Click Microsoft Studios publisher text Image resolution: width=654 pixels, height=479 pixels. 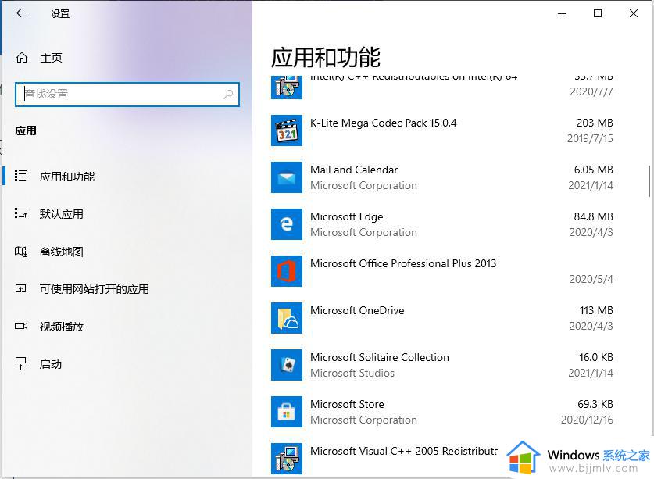(x=352, y=373)
